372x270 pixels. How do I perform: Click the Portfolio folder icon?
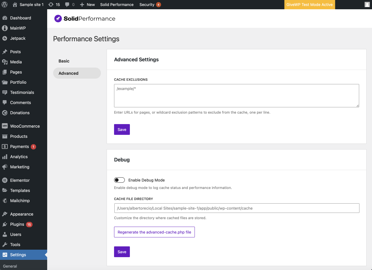(x=5, y=82)
